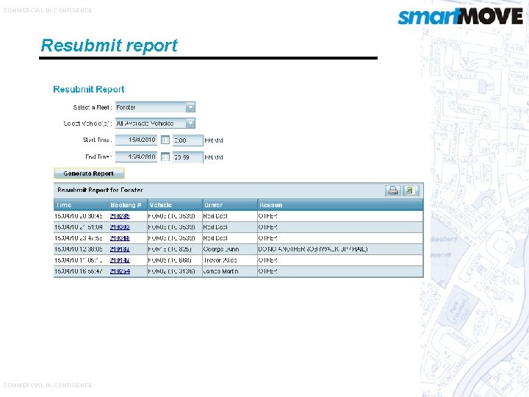
Task: Click the Resubmit Report for Forster title
Action: point(100,190)
